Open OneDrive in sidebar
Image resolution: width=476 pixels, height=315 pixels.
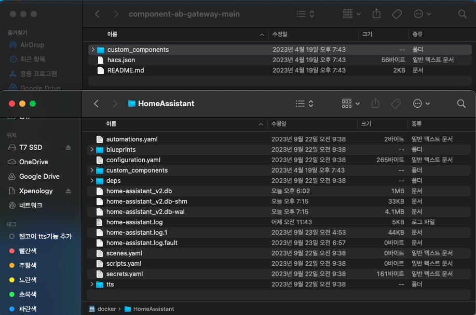[34, 162]
